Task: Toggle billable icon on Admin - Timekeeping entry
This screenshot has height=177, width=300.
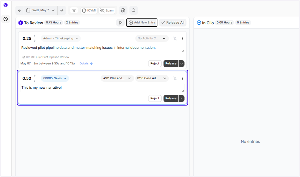Action: point(175,38)
